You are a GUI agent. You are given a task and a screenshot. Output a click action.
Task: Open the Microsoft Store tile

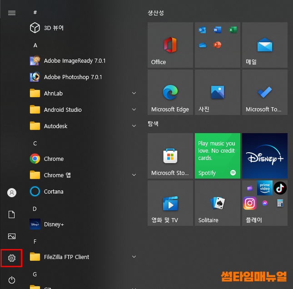[170, 156]
